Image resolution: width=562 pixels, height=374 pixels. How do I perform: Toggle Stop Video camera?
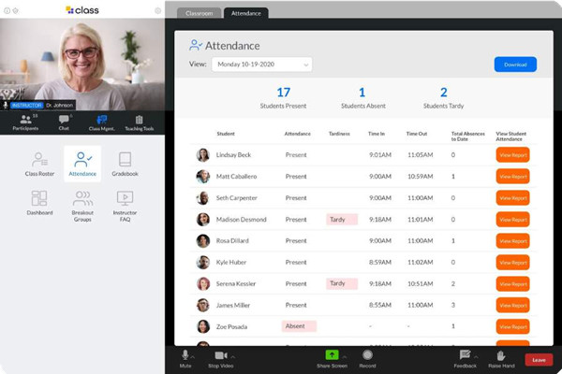tap(221, 356)
